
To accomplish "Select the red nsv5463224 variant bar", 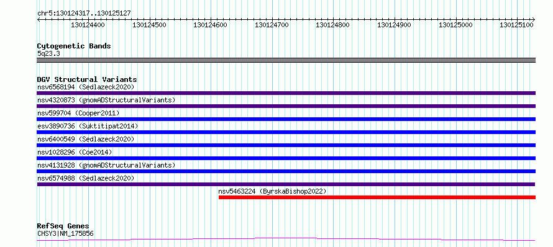I will pos(377,197).
